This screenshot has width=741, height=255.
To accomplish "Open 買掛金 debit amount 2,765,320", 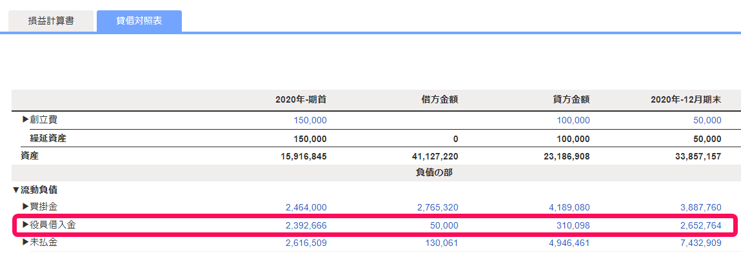I will click(438, 207).
